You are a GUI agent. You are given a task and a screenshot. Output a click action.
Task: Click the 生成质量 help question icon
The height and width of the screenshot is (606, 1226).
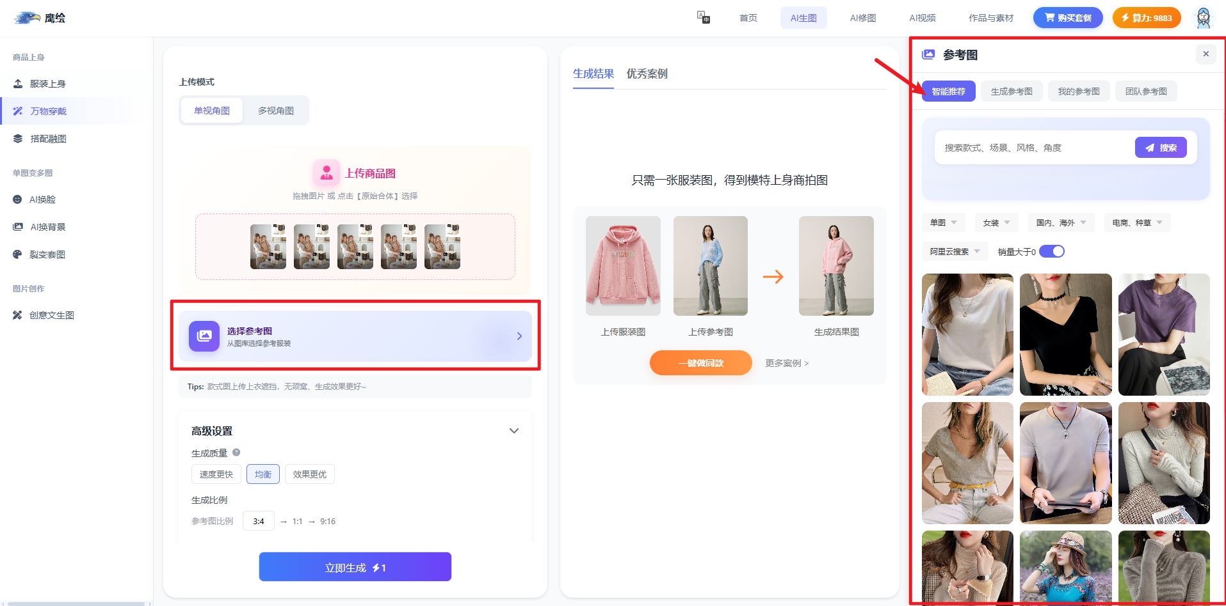[x=236, y=453]
